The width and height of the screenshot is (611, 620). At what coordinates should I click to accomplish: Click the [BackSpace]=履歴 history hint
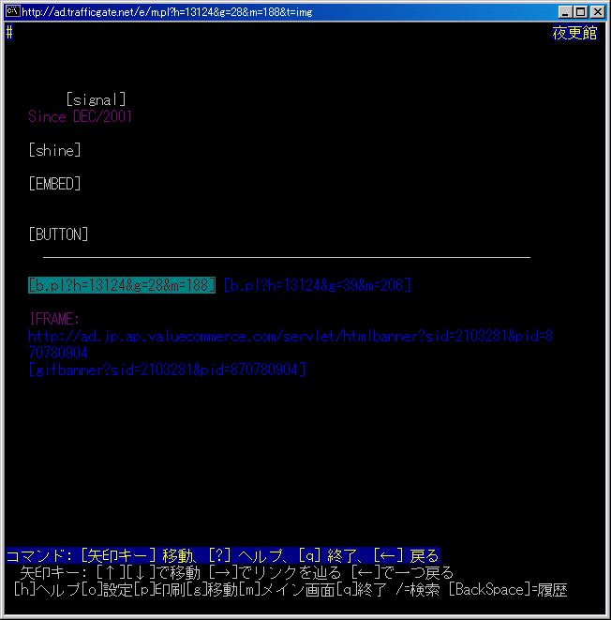click(508, 590)
